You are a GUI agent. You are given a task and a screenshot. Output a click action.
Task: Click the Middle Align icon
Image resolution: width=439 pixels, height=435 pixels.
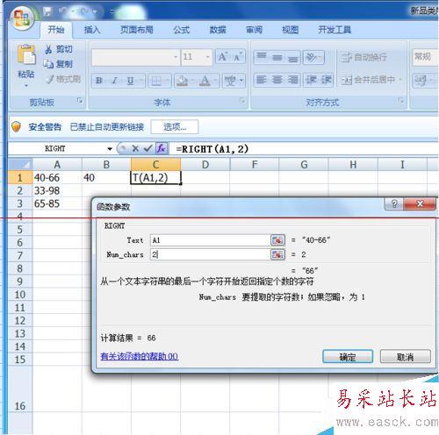[x=277, y=57]
